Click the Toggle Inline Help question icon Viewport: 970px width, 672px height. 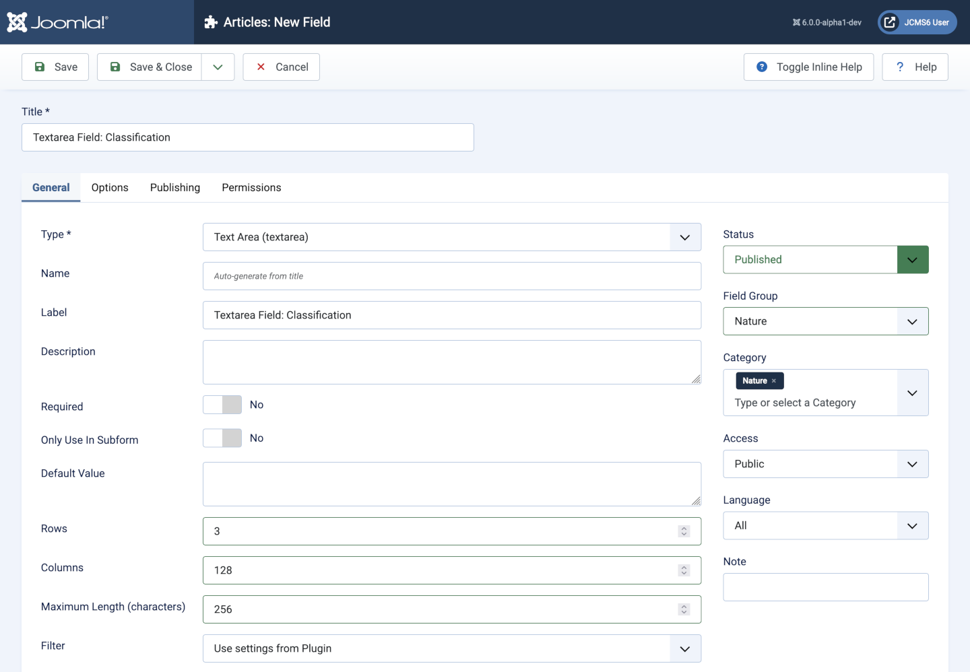[762, 67]
